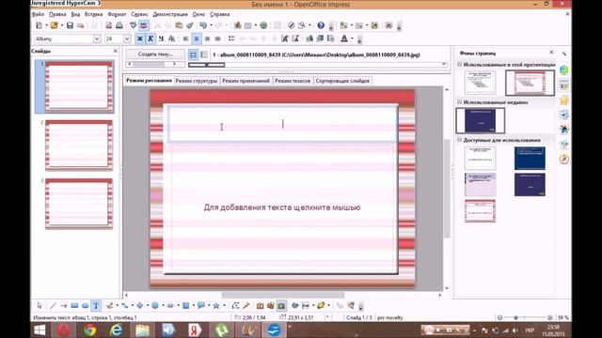The image size is (602, 338).
Task: Toggle align text right
Action: (207, 38)
